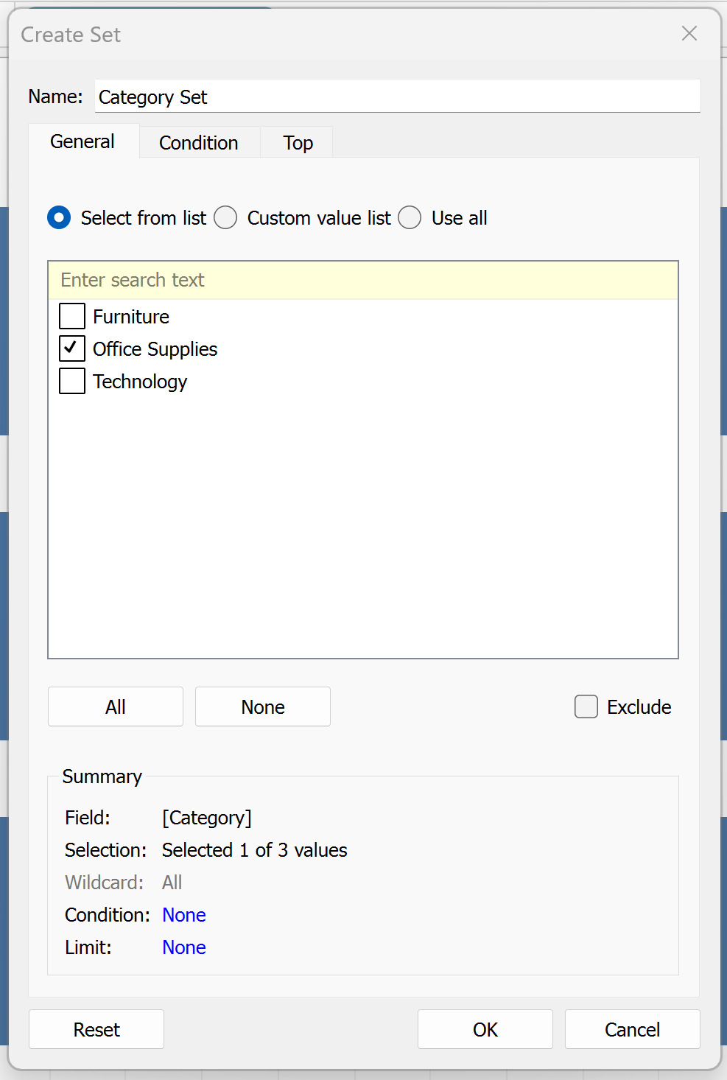Click the Reset button

[96, 1030]
